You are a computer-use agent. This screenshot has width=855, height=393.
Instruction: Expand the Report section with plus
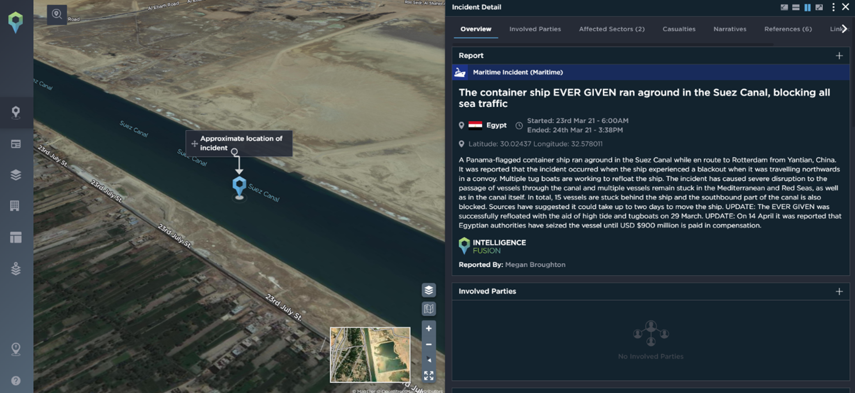pos(839,55)
